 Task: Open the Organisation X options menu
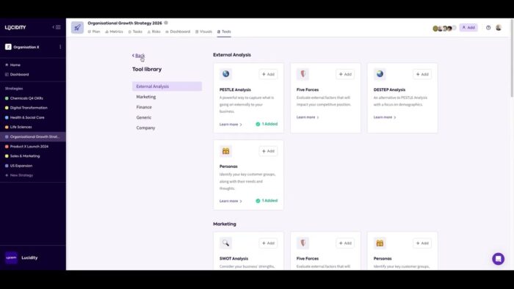tap(60, 47)
